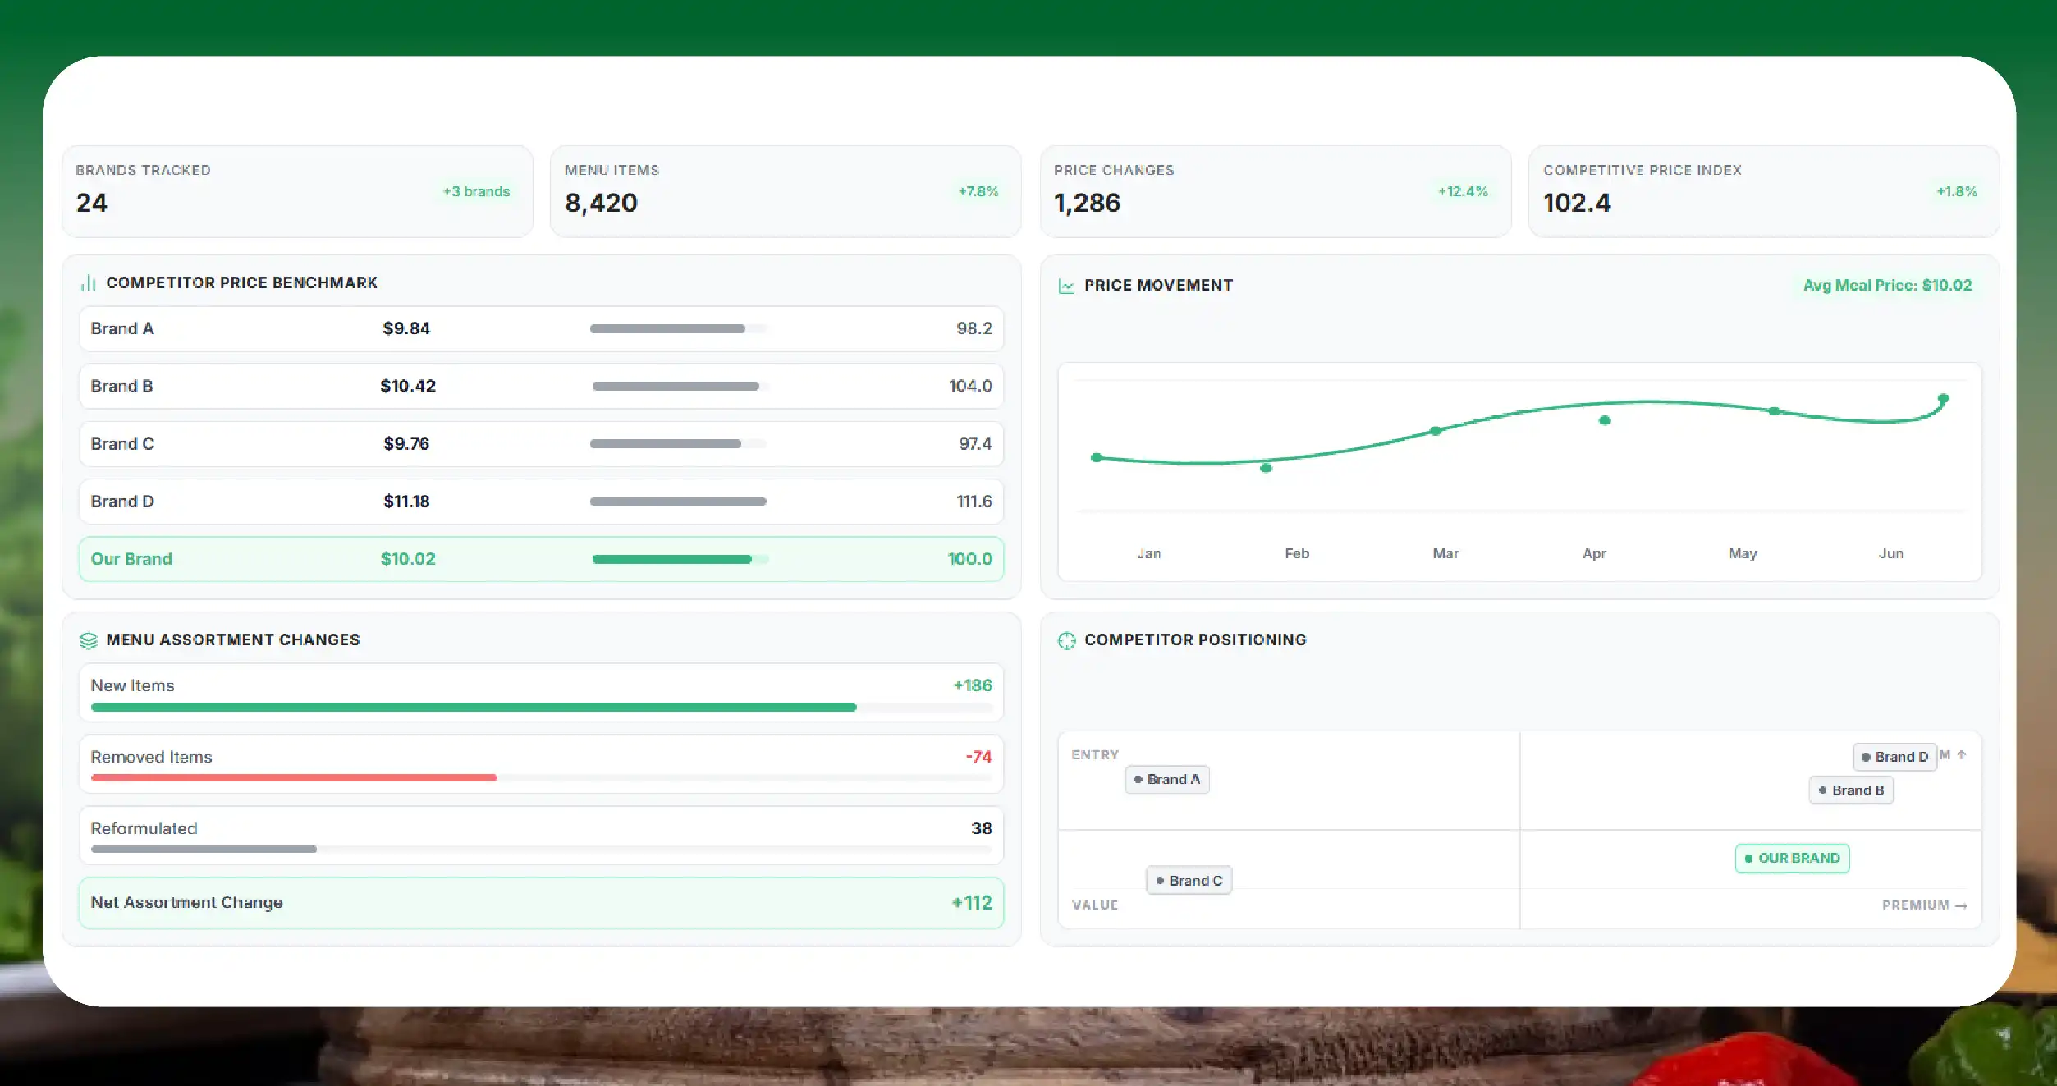Click the Jan axis label
The height and width of the screenshot is (1086, 2057).
pos(1149,554)
